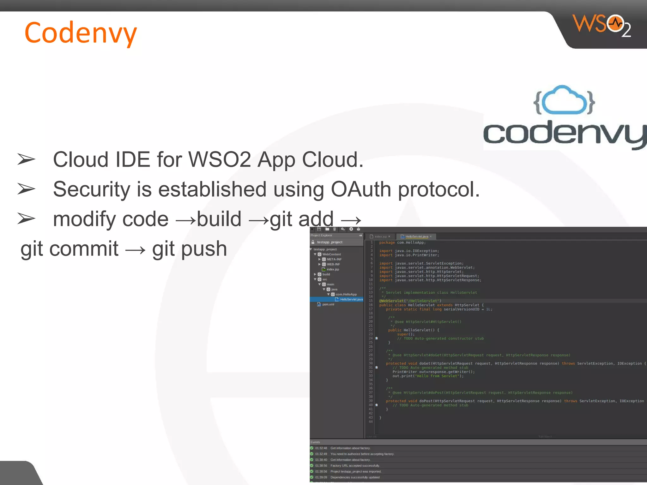The width and height of the screenshot is (647, 485).
Task: Select the 'You need to authorize' event row
Action: [x=478, y=454]
